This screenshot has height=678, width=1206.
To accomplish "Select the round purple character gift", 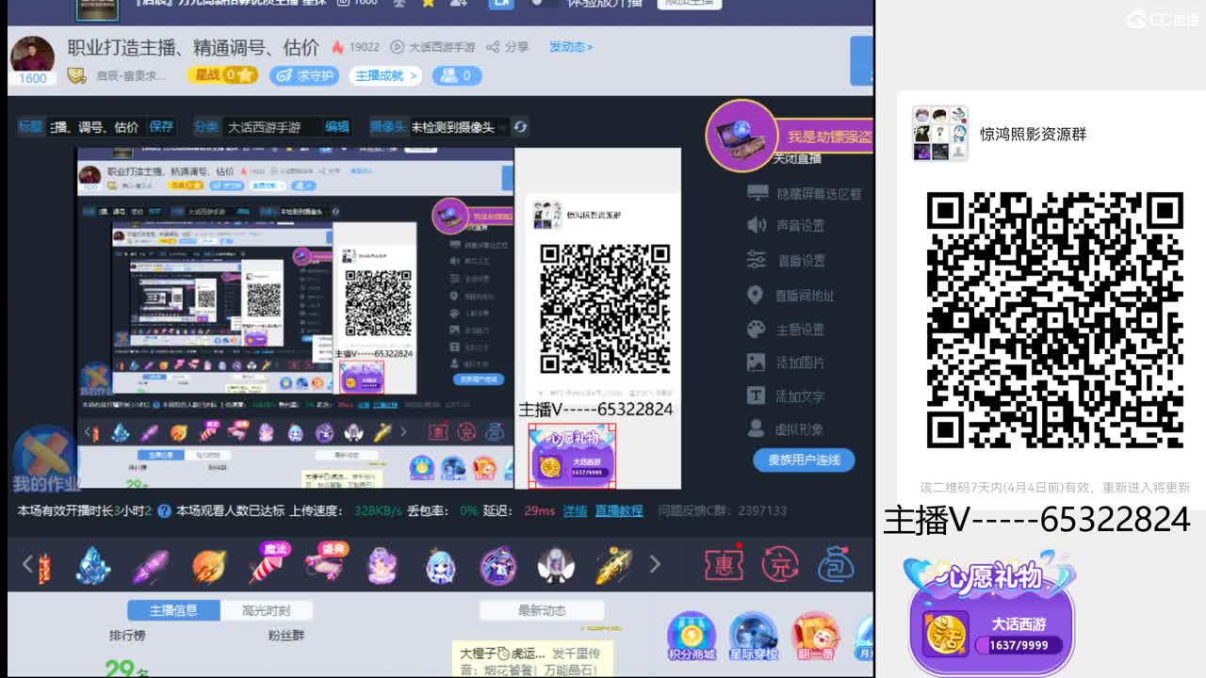I will click(x=497, y=566).
